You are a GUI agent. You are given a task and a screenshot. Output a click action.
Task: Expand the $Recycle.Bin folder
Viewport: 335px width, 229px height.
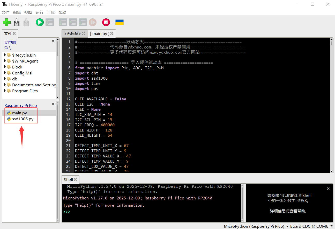[x=5, y=55]
